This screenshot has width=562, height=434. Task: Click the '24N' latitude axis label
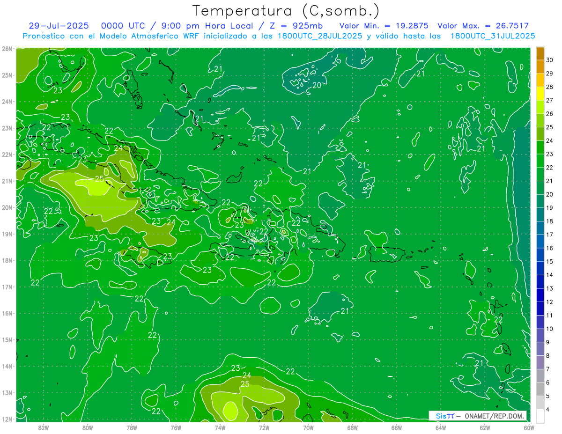(7, 102)
